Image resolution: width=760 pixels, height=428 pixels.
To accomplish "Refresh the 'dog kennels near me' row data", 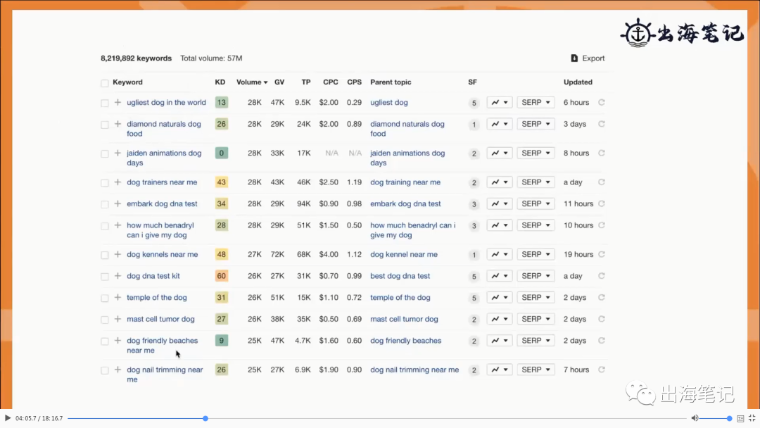I will click(x=601, y=255).
